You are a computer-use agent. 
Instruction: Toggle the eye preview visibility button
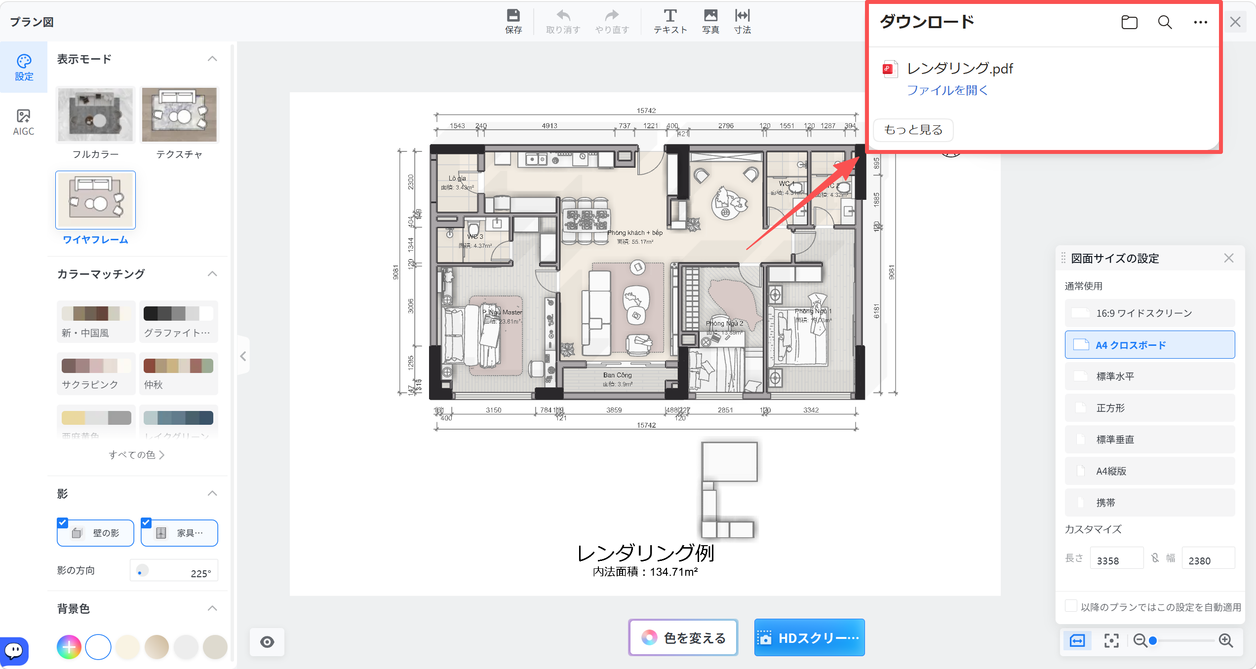click(267, 642)
